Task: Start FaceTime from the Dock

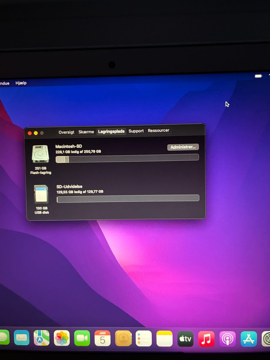Action: [x=82, y=338]
